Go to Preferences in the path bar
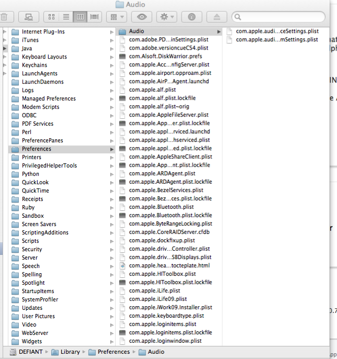The height and width of the screenshot is (359, 337). [109, 352]
